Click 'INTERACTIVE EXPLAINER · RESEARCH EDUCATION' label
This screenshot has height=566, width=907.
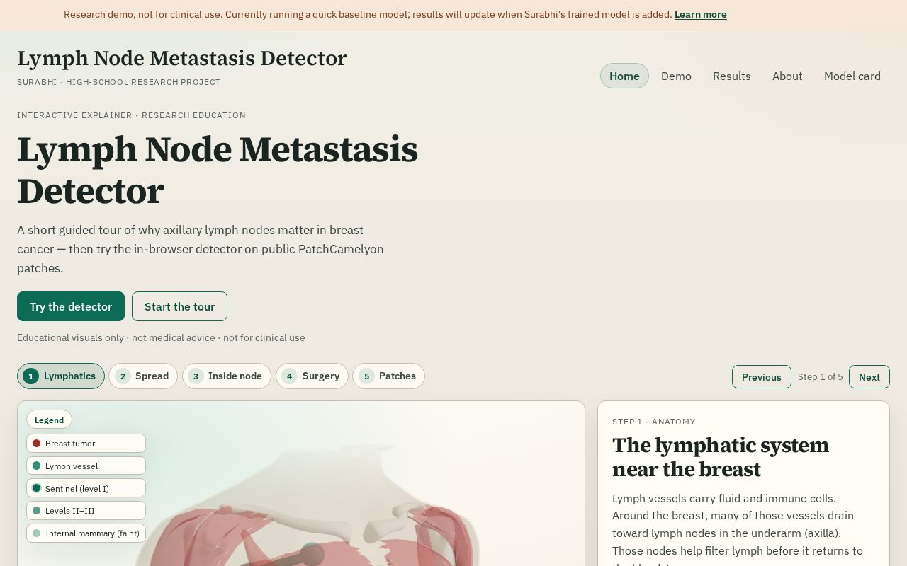131,115
